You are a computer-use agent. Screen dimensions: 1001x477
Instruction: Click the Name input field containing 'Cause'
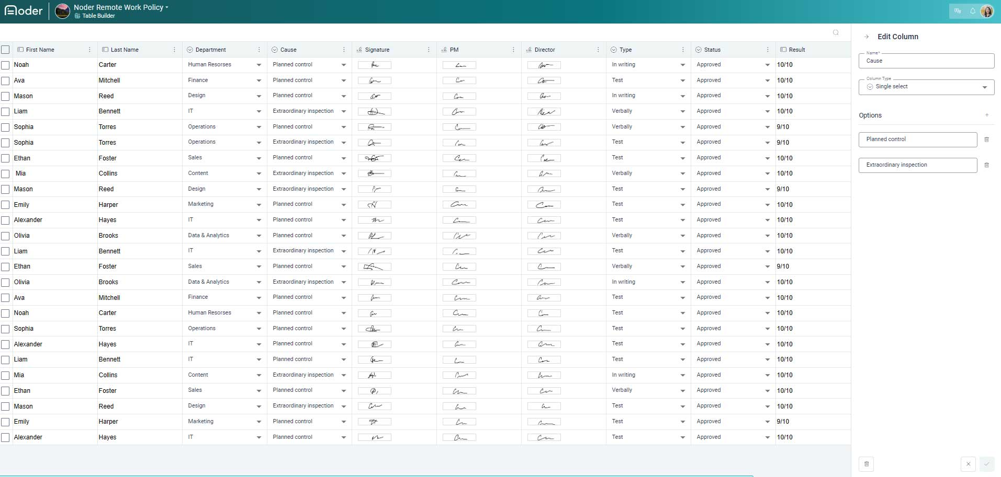pos(926,61)
